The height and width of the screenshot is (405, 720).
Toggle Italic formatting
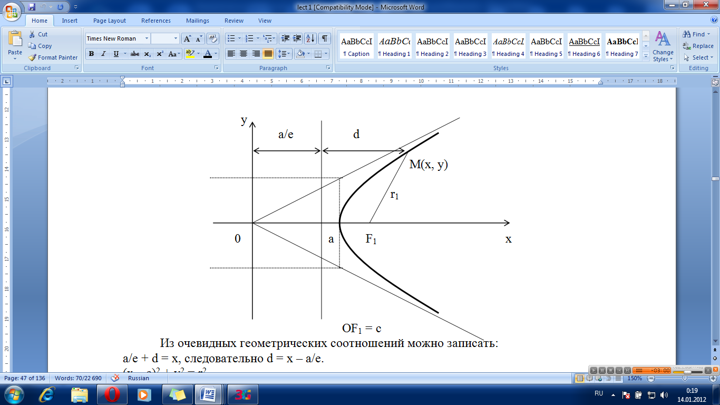pyautogui.click(x=103, y=54)
